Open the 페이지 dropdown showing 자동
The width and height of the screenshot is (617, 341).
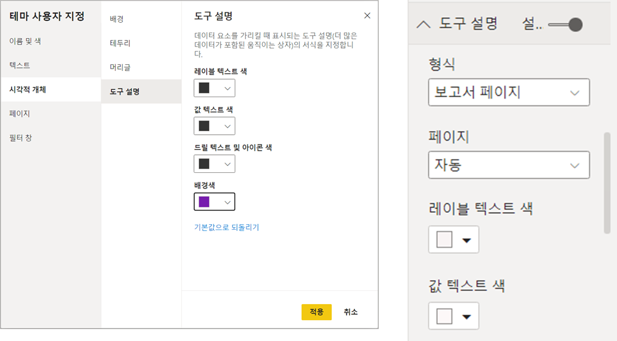(x=509, y=165)
